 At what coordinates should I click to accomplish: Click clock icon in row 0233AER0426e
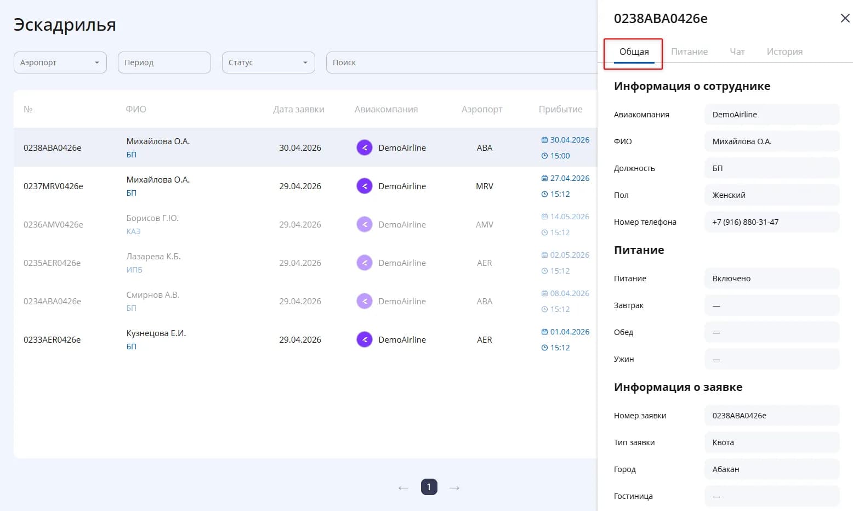[544, 348]
